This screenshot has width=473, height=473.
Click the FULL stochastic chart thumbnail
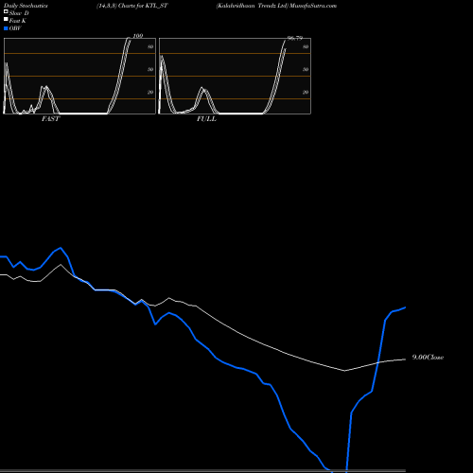click(x=235, y=76)
